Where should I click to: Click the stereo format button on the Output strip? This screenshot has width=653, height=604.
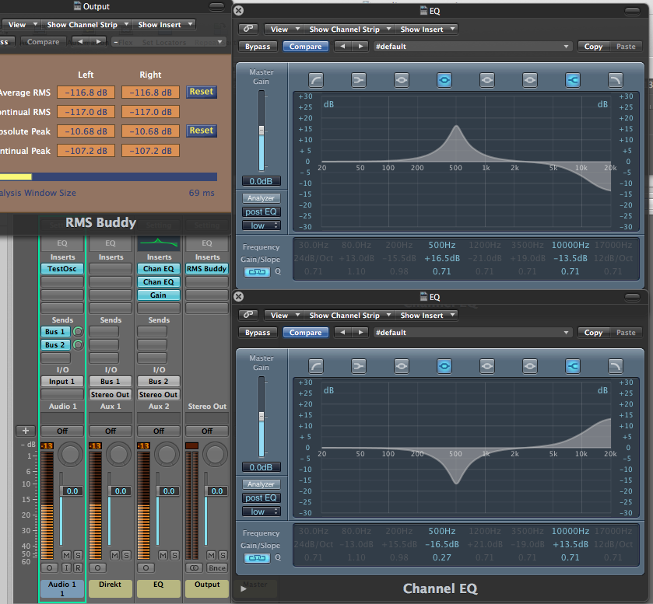pos(194,567)
